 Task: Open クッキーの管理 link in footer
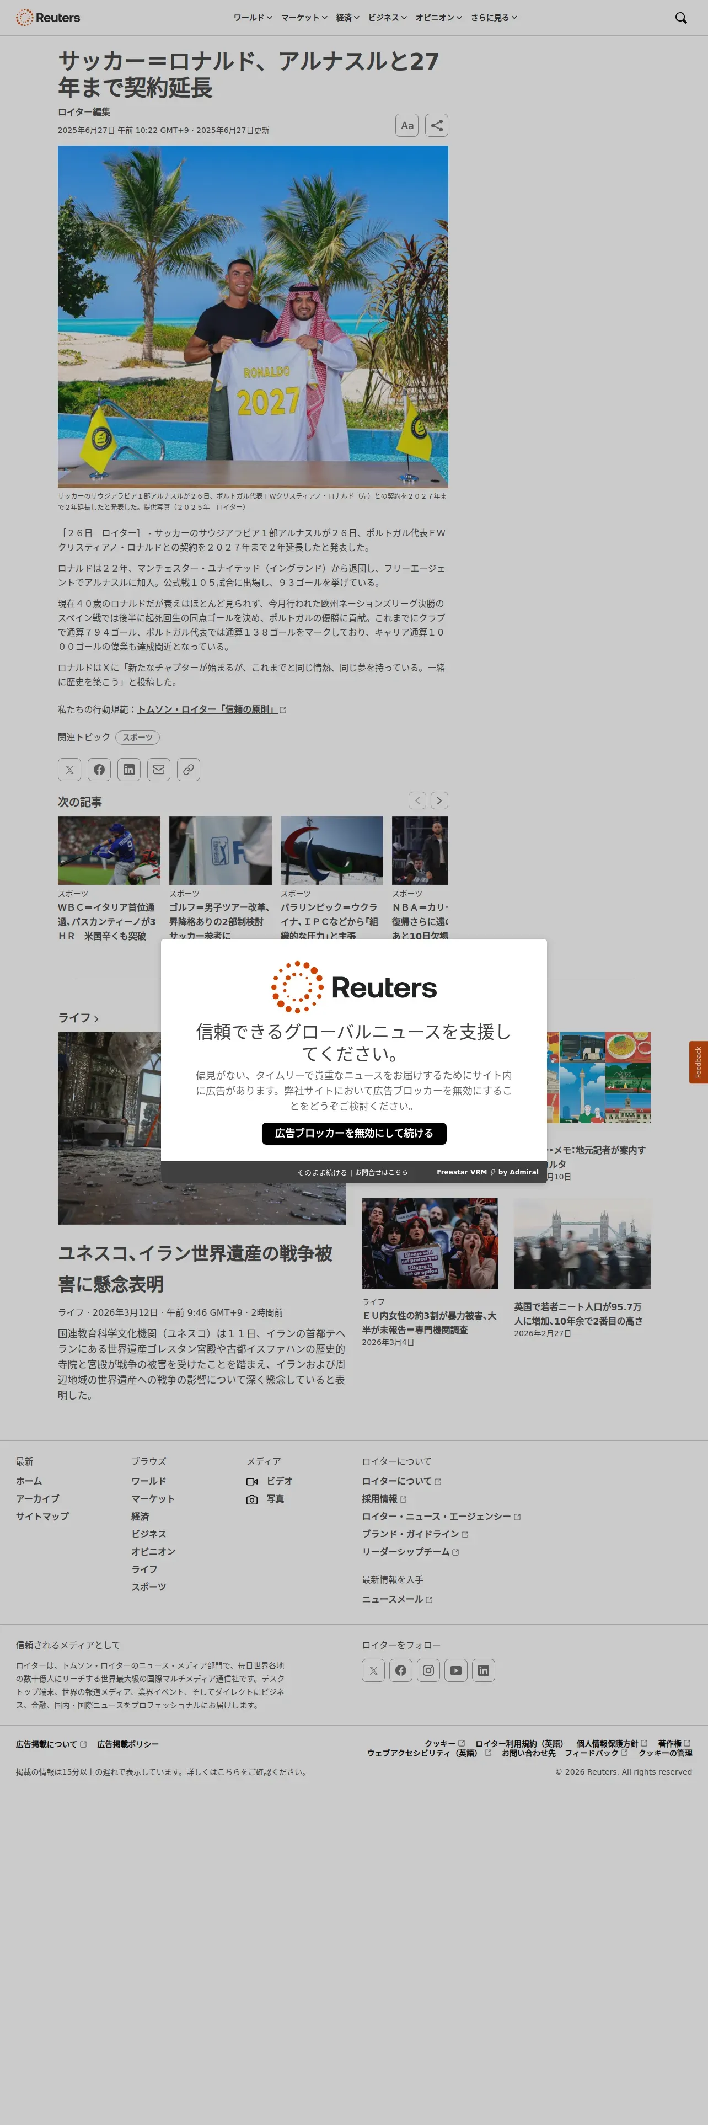click(x=665, y=1753)
